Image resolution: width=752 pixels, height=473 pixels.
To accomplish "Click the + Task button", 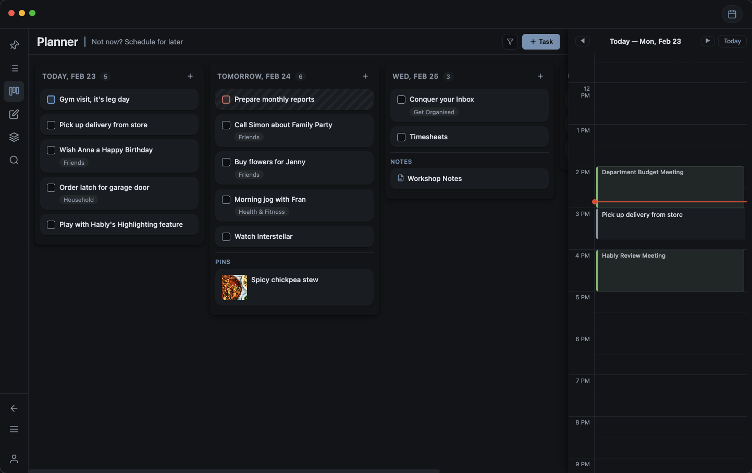I will coord(541,42).
